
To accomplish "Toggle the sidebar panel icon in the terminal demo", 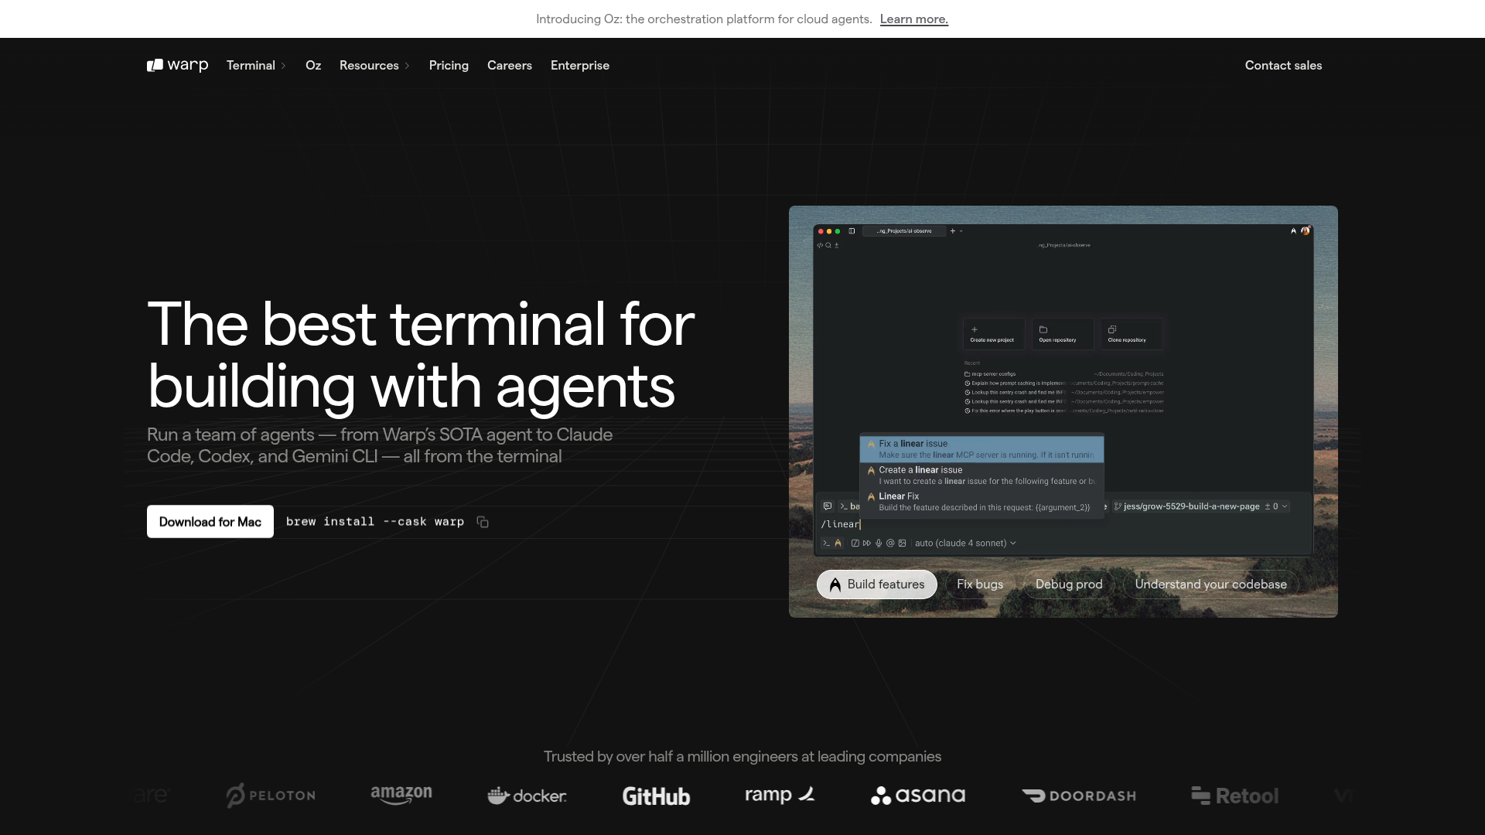I will click(x=852, y=230).
